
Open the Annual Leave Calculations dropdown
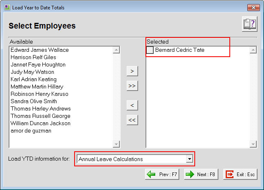click(x=189, y=159)
